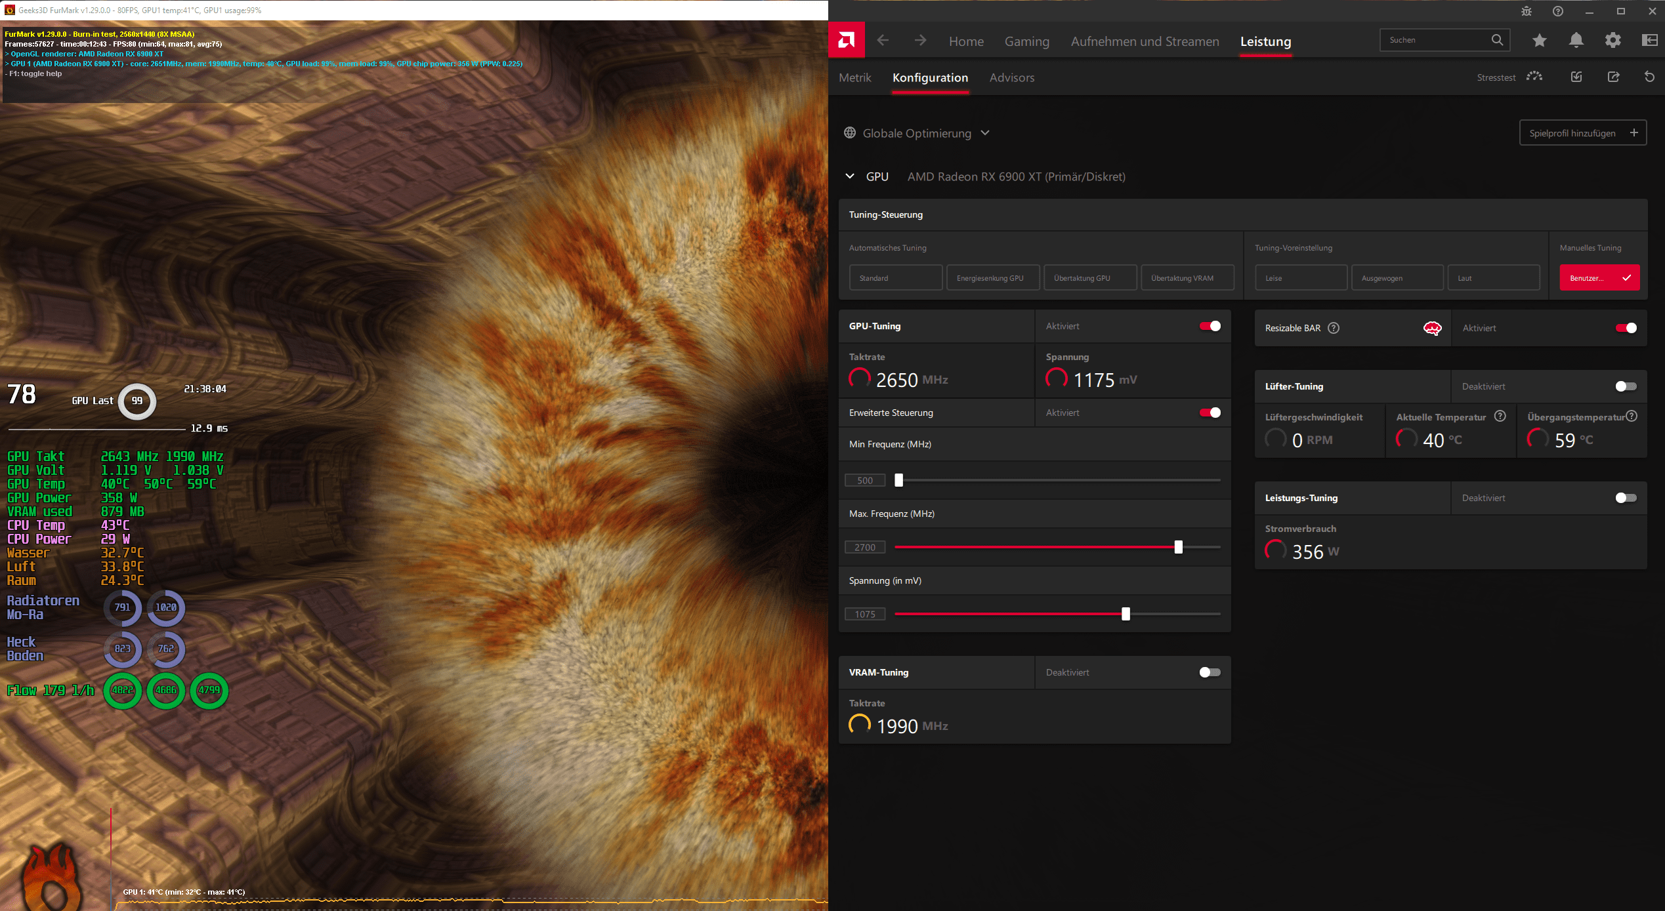Click the GPU Last 99 gauge overlay

click(137, 401)
